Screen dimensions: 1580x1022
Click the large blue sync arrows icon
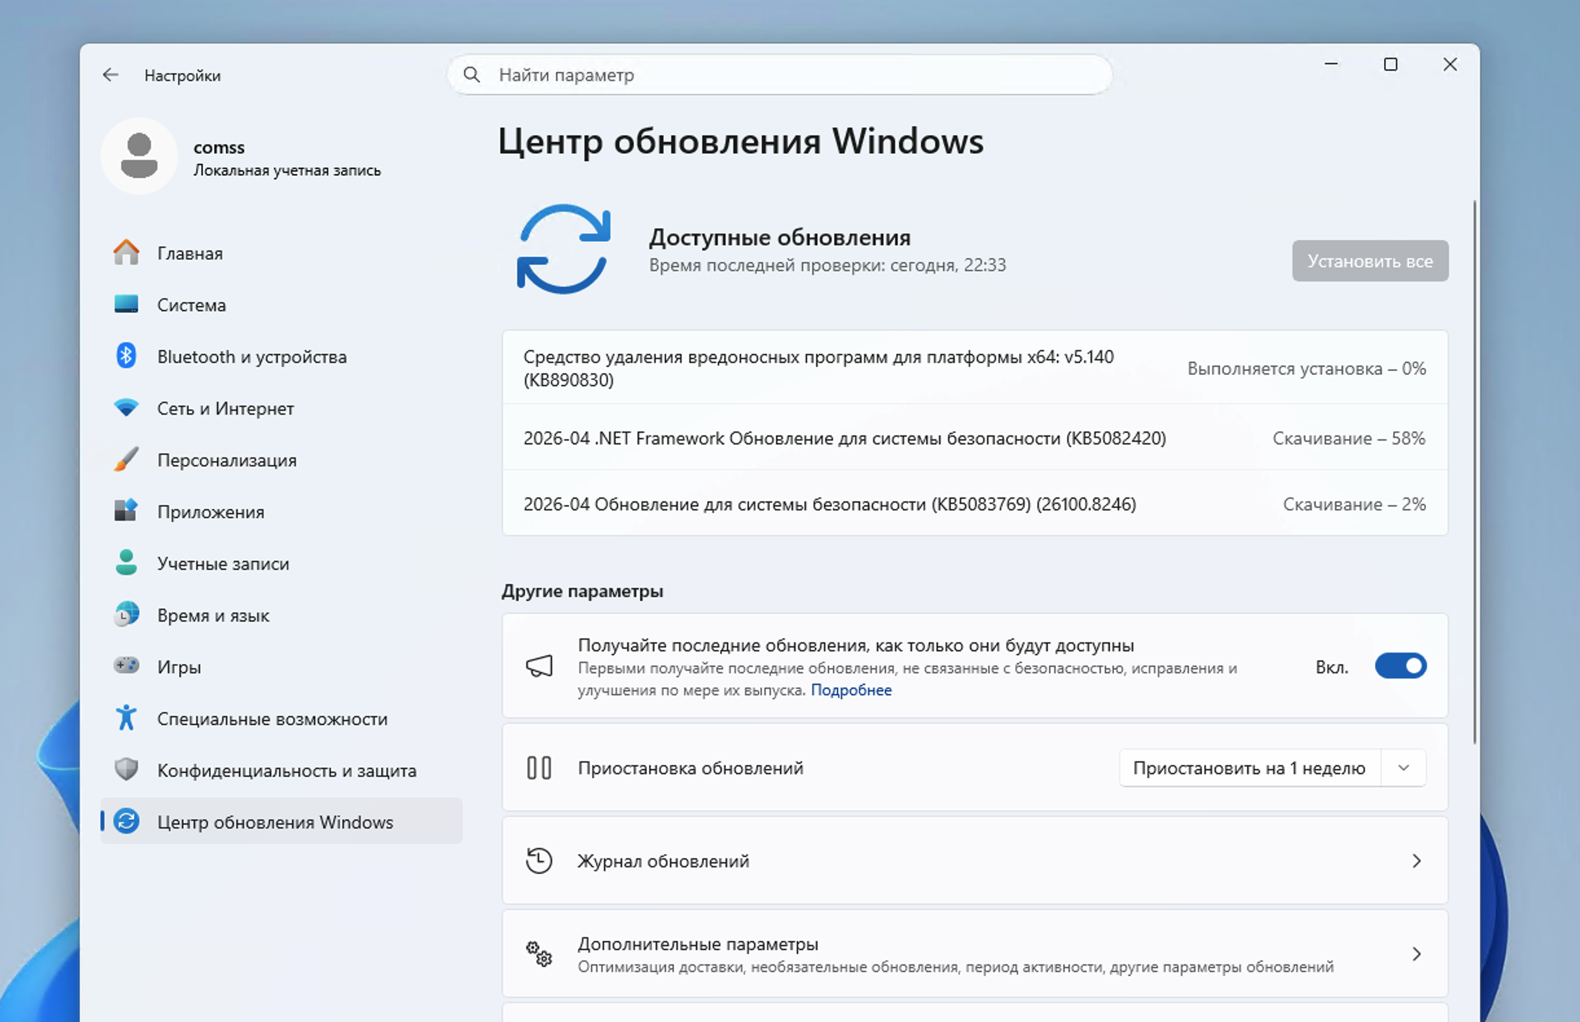[x=563, y=250]
